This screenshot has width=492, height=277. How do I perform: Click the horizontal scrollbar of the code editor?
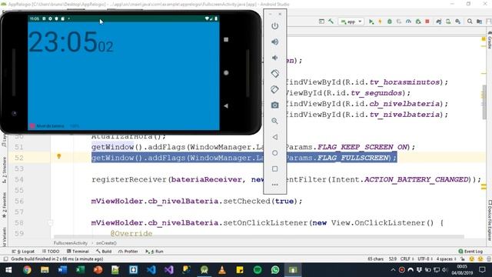pyautogui.click(x=259, y=236)
